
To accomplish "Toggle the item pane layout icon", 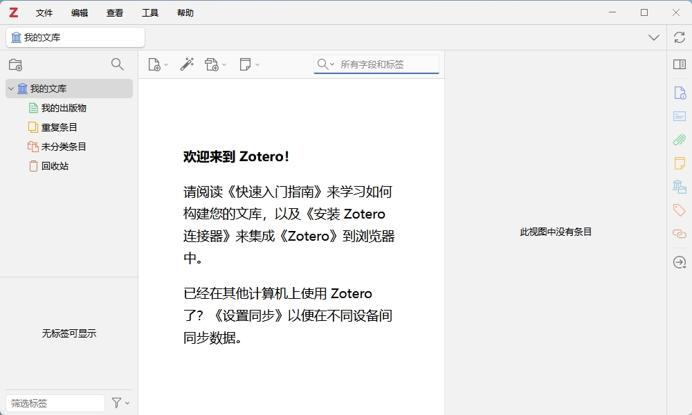I will pos(679,64).
